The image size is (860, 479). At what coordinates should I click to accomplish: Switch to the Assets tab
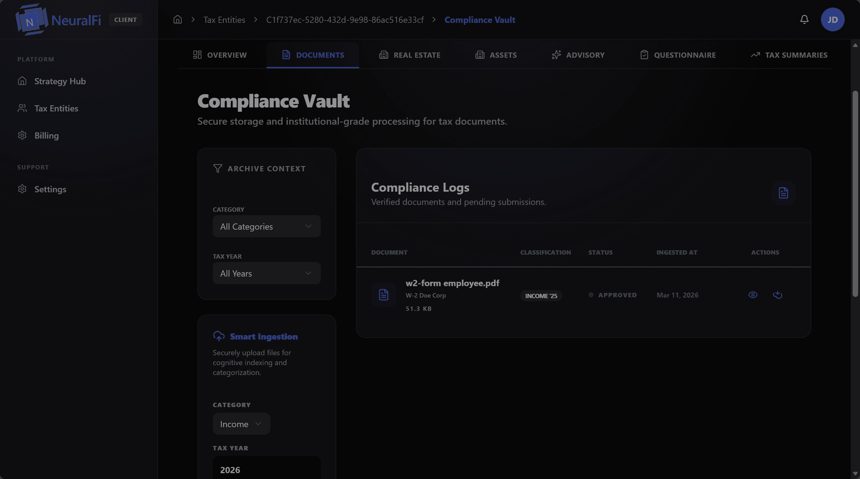pos(496,55)
